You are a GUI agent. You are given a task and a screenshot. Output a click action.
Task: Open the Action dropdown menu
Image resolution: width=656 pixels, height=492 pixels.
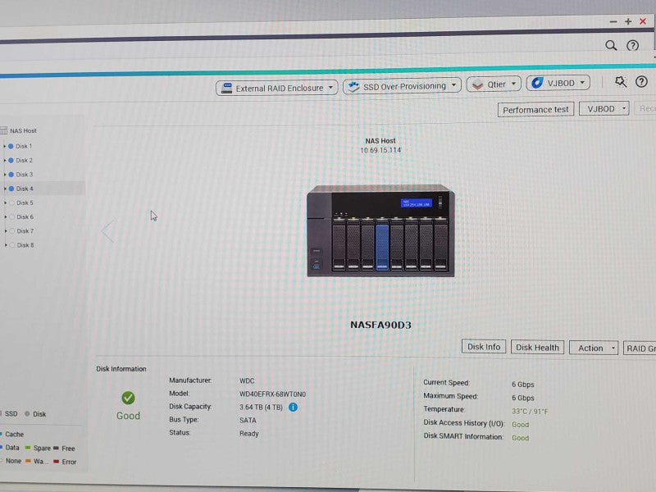point(594,348)
